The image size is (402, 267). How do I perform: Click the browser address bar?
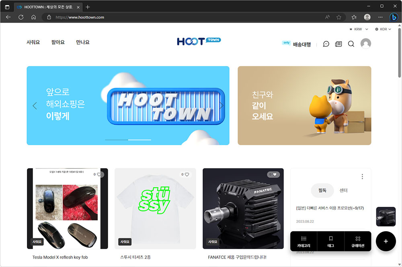tap(189, 17)
